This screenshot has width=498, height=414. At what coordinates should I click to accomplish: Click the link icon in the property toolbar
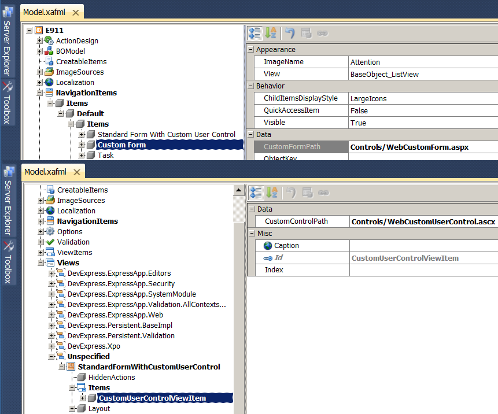[x=324, y=33]
